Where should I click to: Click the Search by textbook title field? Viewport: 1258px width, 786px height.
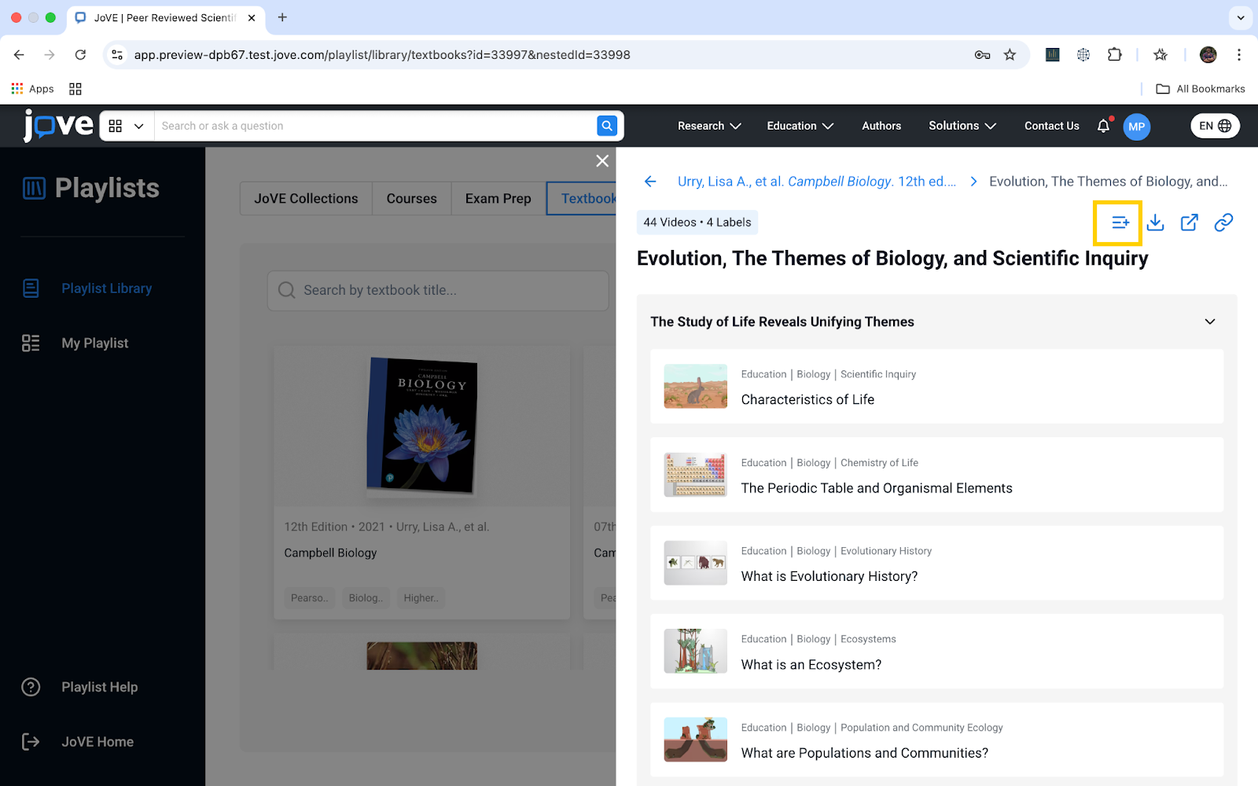(x=438, y=290)
